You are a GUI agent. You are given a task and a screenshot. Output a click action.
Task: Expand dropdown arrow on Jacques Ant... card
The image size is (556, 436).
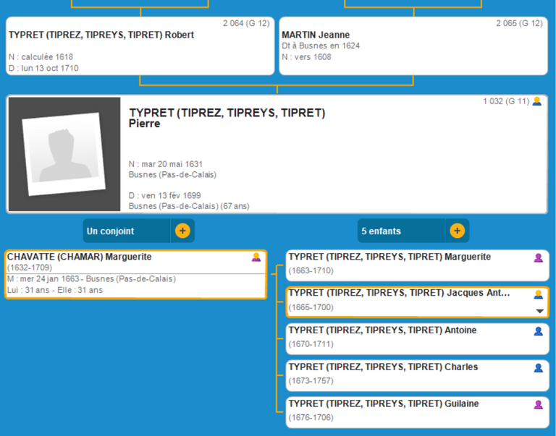click(539, 311)
